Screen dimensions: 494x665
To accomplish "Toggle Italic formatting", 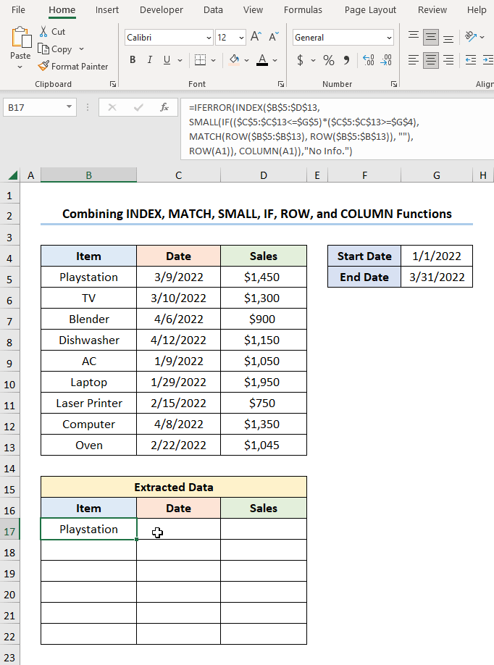I will [x=150, y=60].
